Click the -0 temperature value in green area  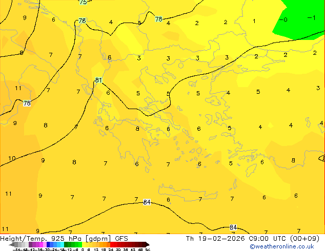(283, 19)
